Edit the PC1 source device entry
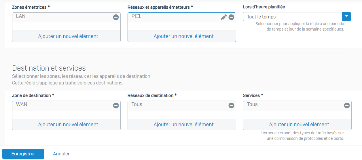This screenshot has height=160, width=362. pos(224,17)
